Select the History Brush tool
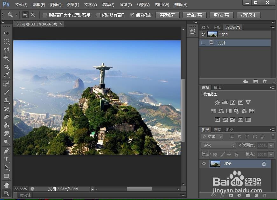 [6, 108]
